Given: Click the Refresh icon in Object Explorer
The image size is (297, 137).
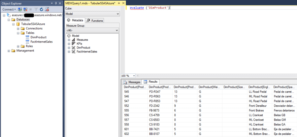Looking at the screenshot, I should click(x=41, y=9).
